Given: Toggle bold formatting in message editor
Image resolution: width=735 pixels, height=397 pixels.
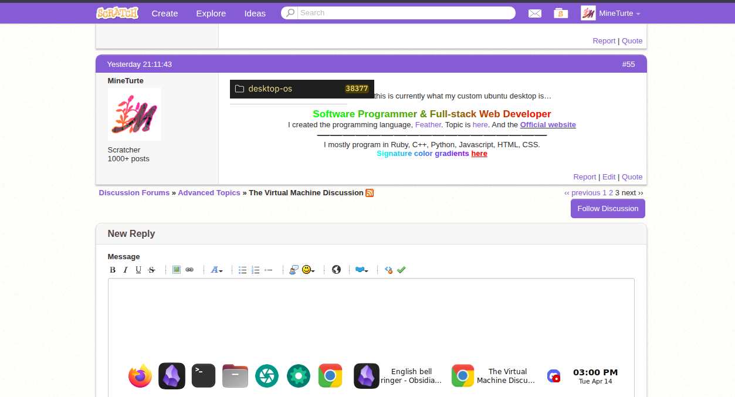Looking at the screenshot, I should coord(113,270).
